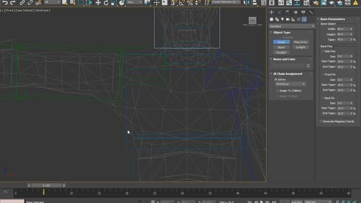Enable the Front Fin checkbox
Image resolution: width=361 pixels, height=203 pixels.
pos(323,74)
